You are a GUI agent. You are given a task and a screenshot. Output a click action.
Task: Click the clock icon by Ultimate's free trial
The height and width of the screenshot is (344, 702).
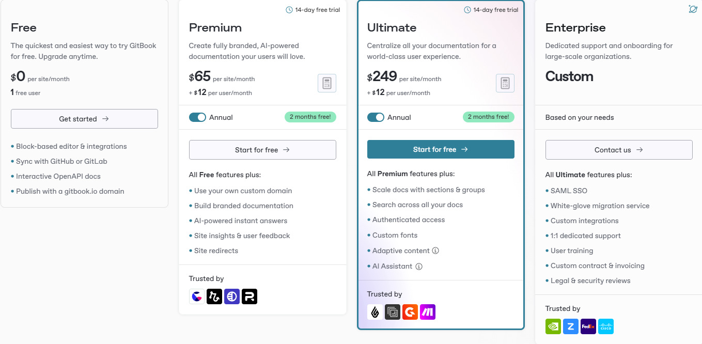pyautogui.click(x=467, y=10)
